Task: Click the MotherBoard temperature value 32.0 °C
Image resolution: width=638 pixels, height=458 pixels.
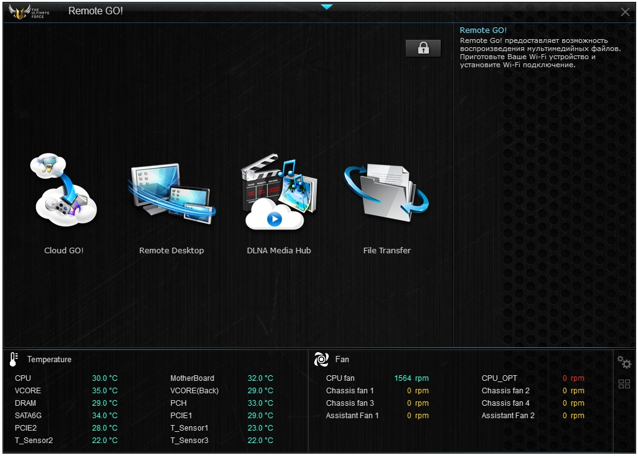Action: (x=260, y=378)
